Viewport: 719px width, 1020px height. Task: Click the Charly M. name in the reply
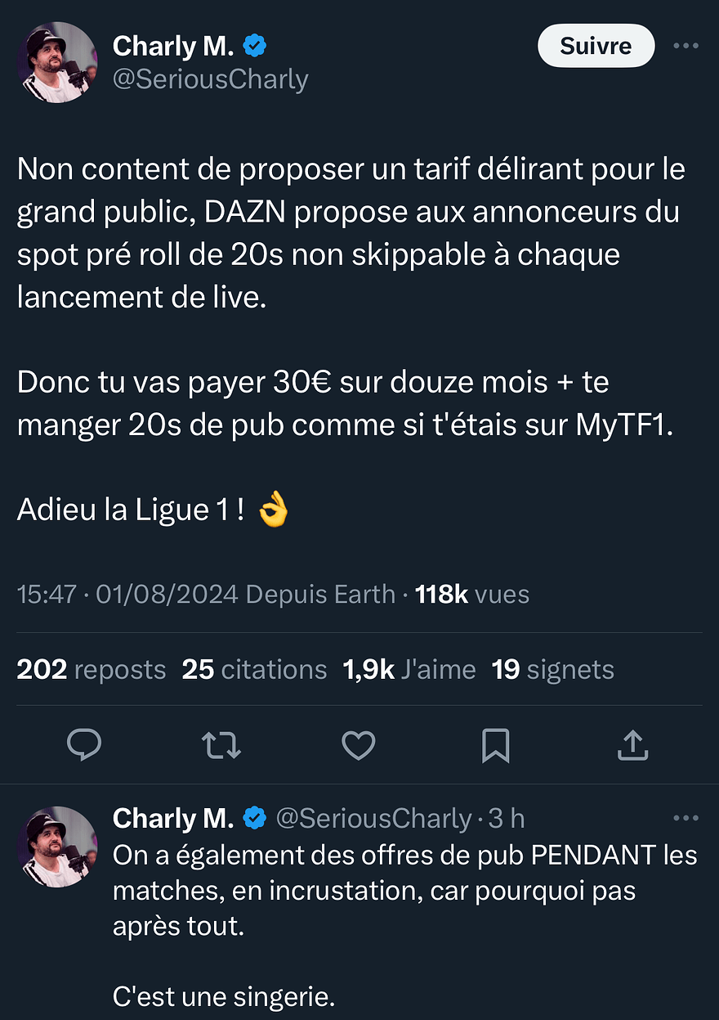(x=173, y=817)
